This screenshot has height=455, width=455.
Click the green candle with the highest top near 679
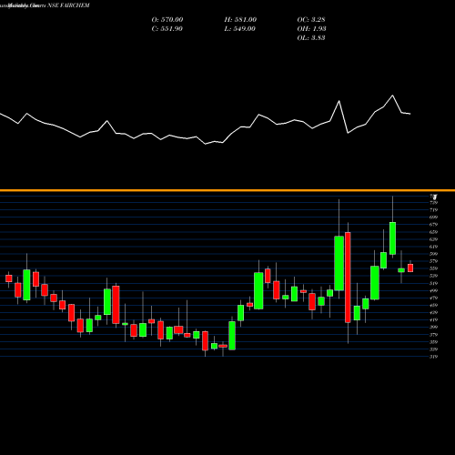tap(392, 238)
